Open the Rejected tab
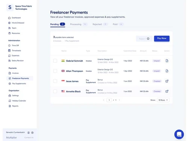 click(100, 24)
